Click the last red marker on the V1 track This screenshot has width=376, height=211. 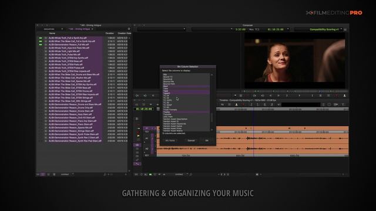(305, 128)
